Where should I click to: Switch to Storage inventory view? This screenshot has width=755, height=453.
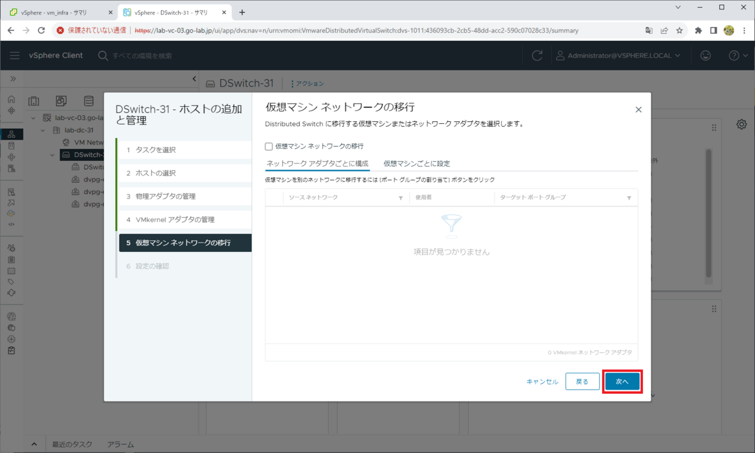pos(89,101)
